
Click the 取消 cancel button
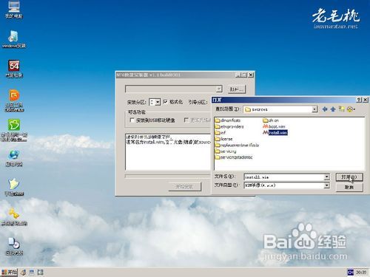349,188
